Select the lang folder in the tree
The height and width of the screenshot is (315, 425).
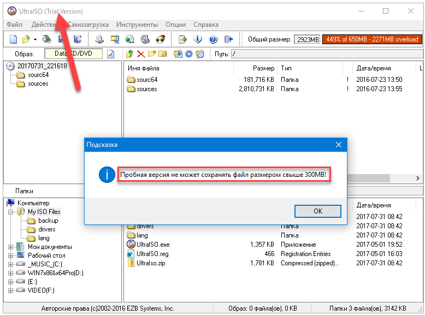coord(44,238)
